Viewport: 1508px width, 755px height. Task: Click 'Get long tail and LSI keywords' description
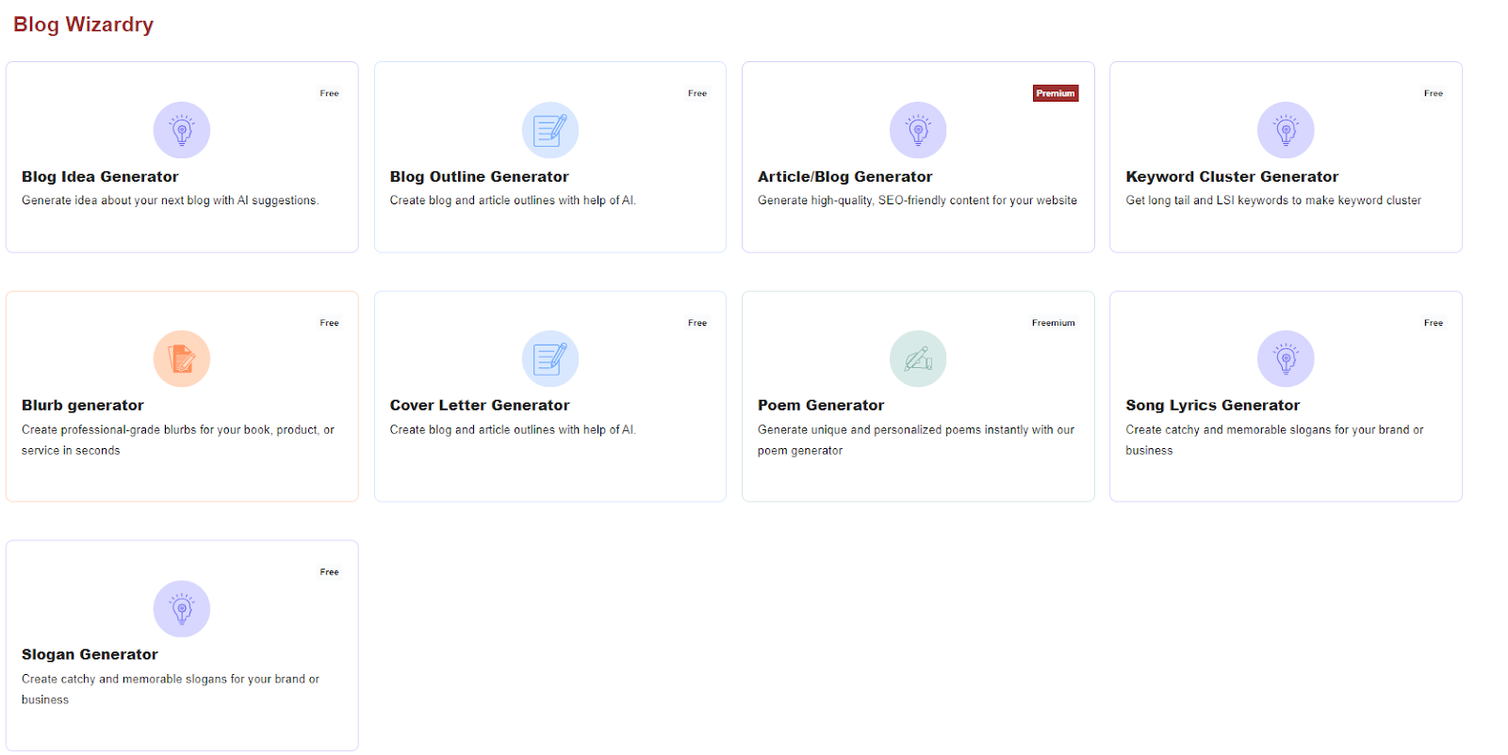click(x=1273, y=201)
